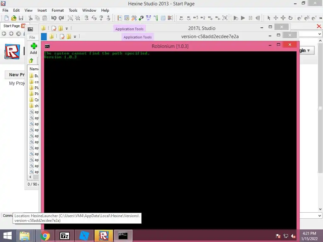Open the File menu in Hexine Studio

coord(5,10)
